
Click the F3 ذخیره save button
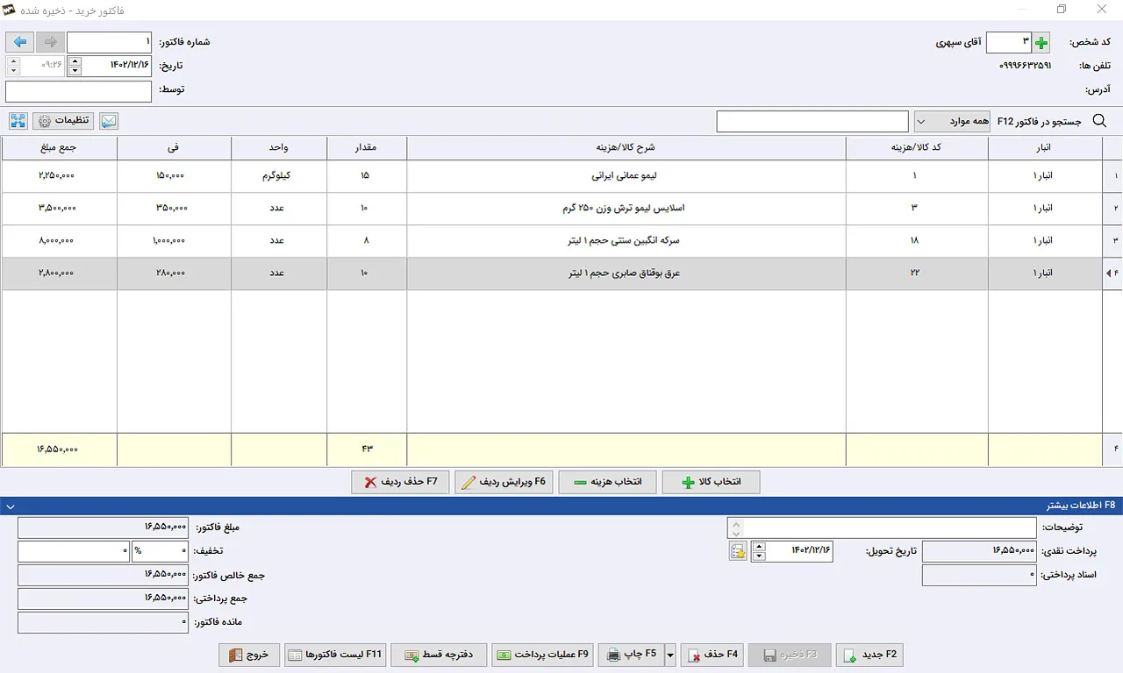click(790, 655)
